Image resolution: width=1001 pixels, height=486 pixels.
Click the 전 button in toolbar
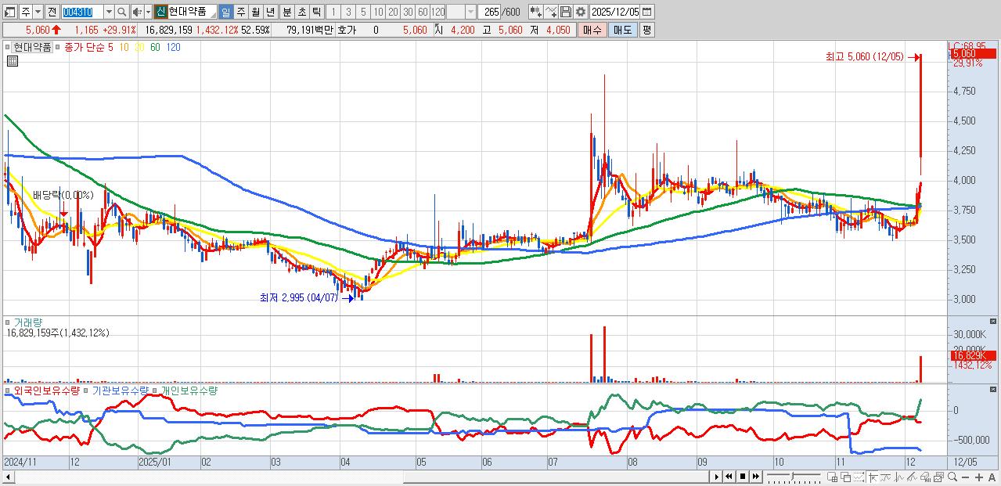(x=52, y=12)
